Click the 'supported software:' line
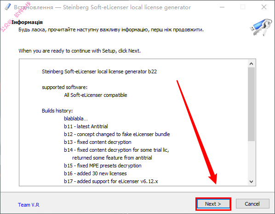Image resolution: width=275 pixels, height=214 pixels. point(64,87)
